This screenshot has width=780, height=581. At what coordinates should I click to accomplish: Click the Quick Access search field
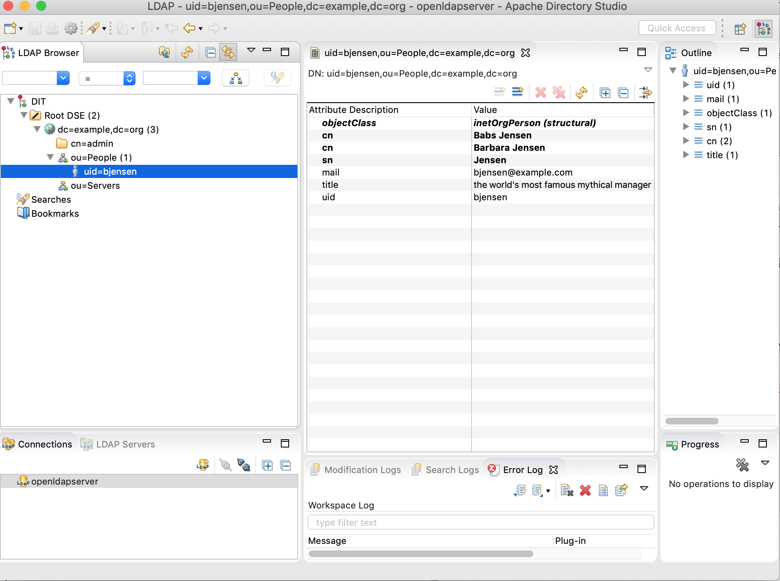point(677,28)
